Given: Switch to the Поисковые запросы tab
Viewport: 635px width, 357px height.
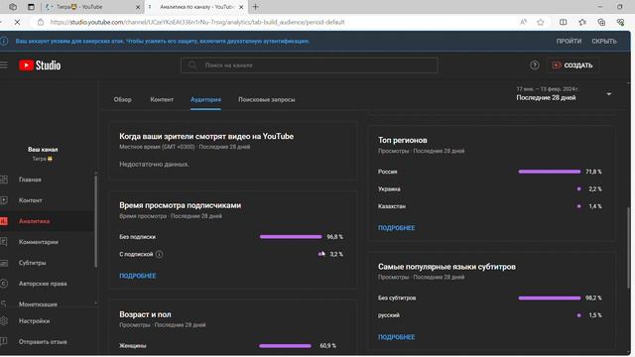Looking at the screenshot, I should pos(267,99).
